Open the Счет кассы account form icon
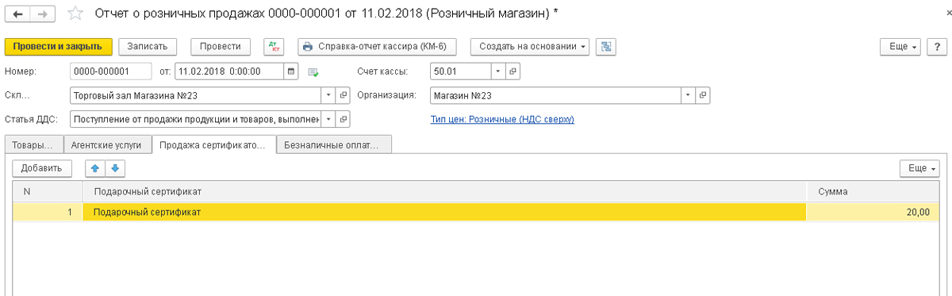 click(513, 71)
